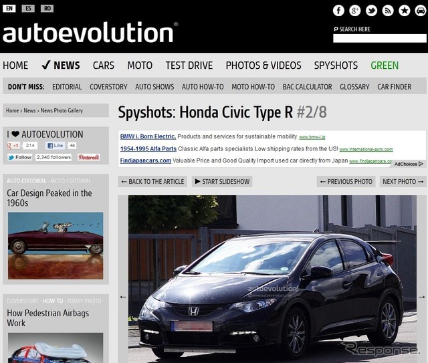428x363 pixels.
Task: Open 1954-1995 Alfa Parts ad link
Action: point(148,149)
